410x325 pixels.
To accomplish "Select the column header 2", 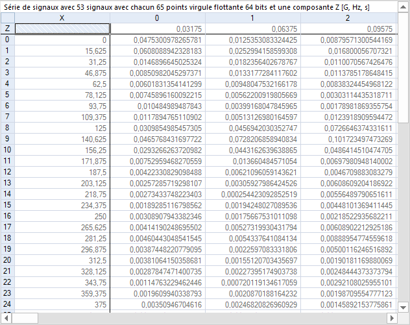I will [348, 18].
